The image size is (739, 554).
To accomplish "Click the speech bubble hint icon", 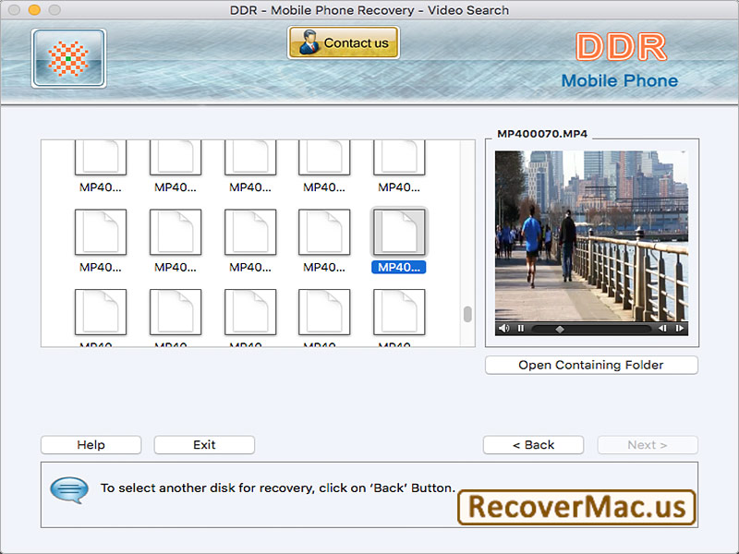I will (69, 490).
